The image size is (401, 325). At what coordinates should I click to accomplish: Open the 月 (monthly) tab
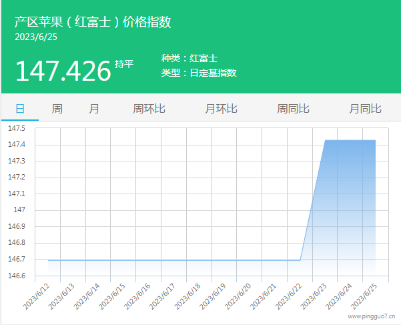coord(94,109)
